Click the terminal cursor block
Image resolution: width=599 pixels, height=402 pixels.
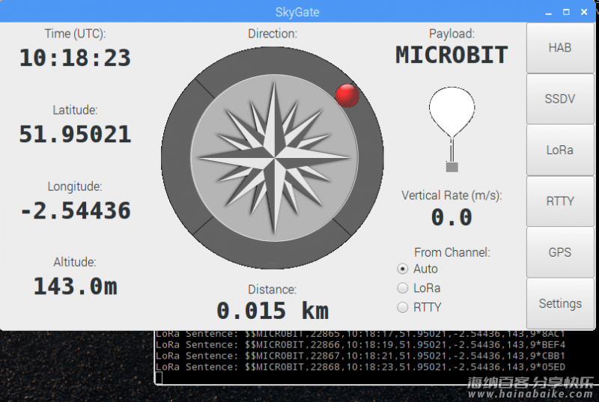click(x=159, y=378)
